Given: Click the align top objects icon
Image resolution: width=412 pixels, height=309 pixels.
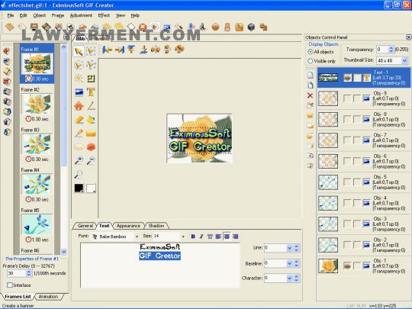Looking at the screenshot, I should [x=131, y=49].
